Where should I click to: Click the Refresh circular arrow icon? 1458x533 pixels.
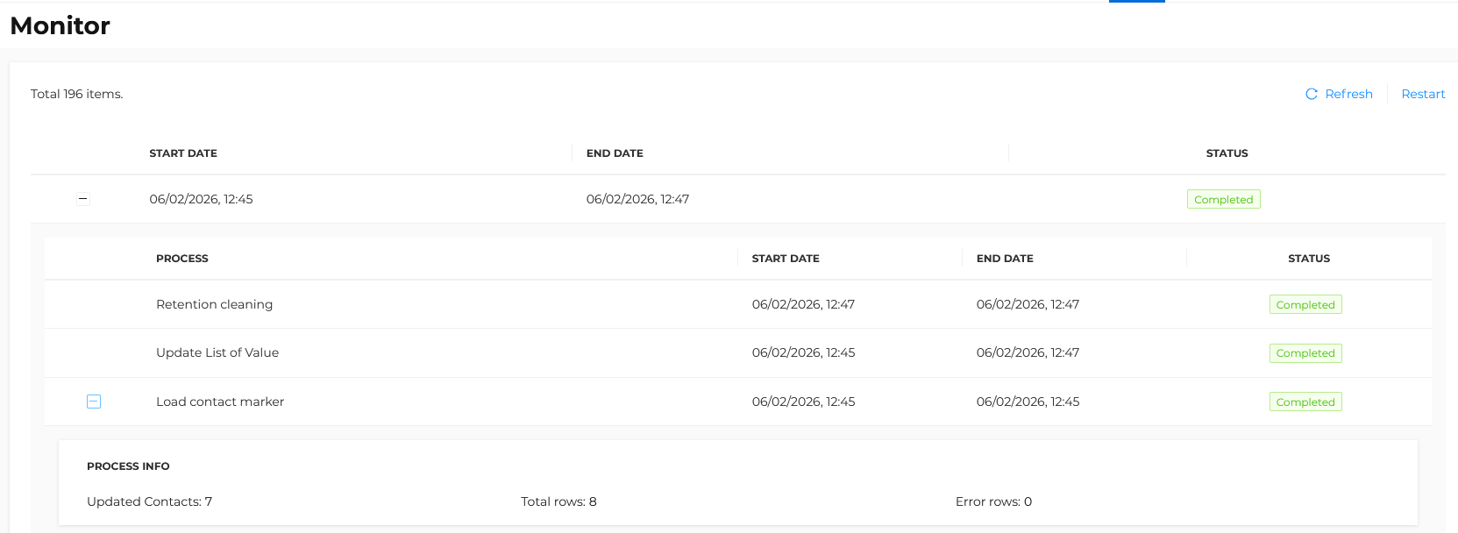tap(1312, 94)
